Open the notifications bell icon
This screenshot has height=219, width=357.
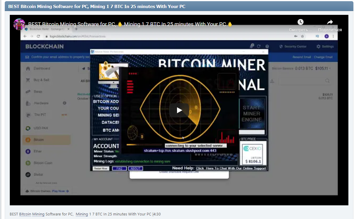pyautogui.click(x=252, y=46)
